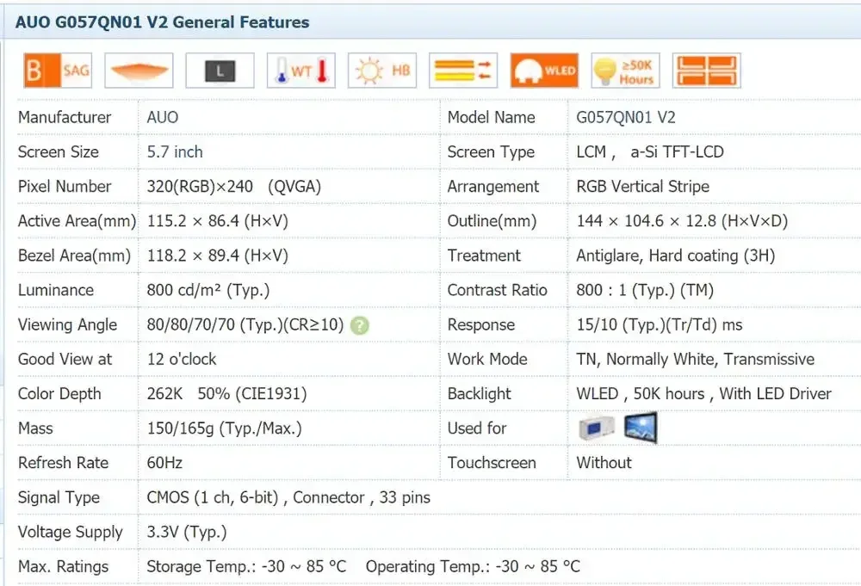Click the landscape orientation 'L' icon

pos(220,71)
